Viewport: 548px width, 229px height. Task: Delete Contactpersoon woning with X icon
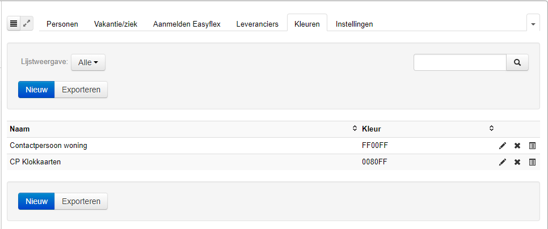(x=517, y=146)
